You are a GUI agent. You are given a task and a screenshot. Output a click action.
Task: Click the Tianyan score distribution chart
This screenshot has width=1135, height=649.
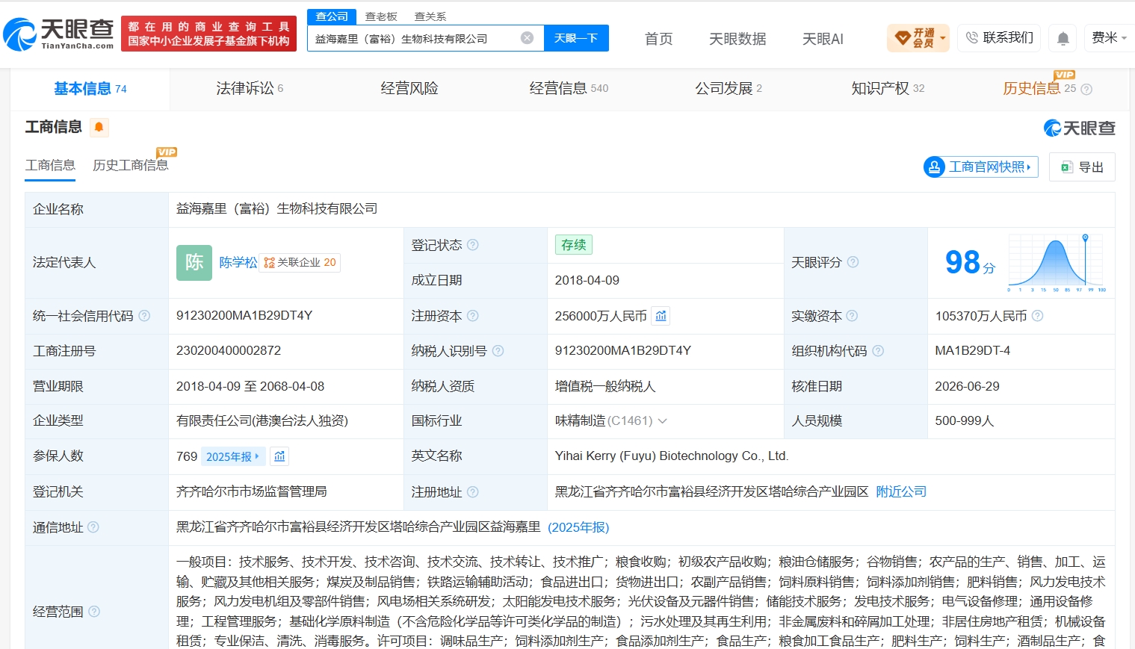[1057, 263]
